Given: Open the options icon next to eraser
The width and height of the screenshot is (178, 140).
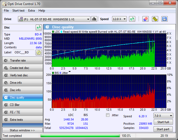Looking at the screenshot, I should [x=155, y=19].
